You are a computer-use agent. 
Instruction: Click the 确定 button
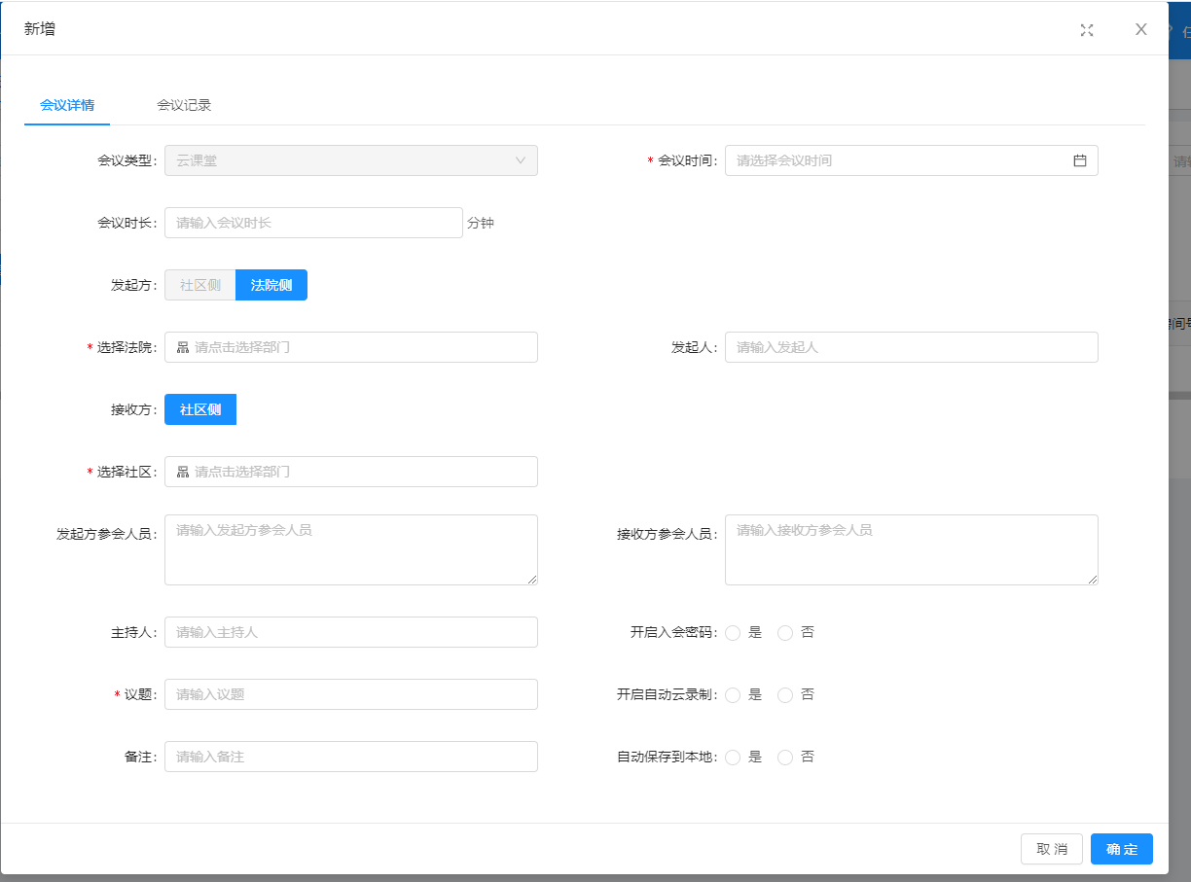1121,849
